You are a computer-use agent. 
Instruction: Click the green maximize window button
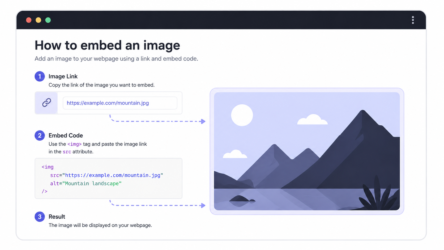48,20
